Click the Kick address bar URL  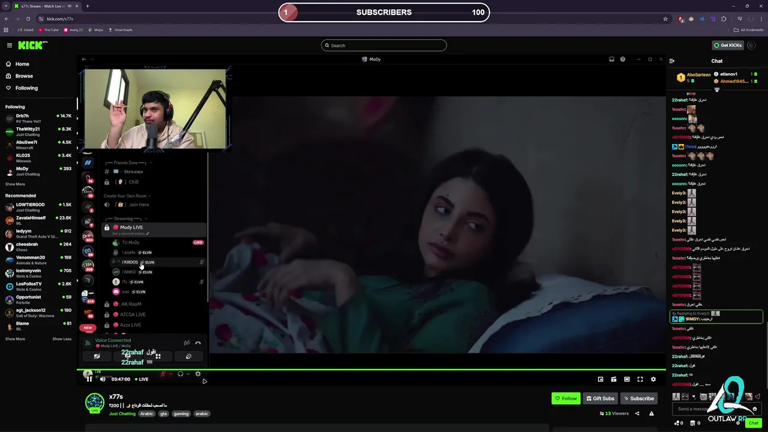click(60, 19)
